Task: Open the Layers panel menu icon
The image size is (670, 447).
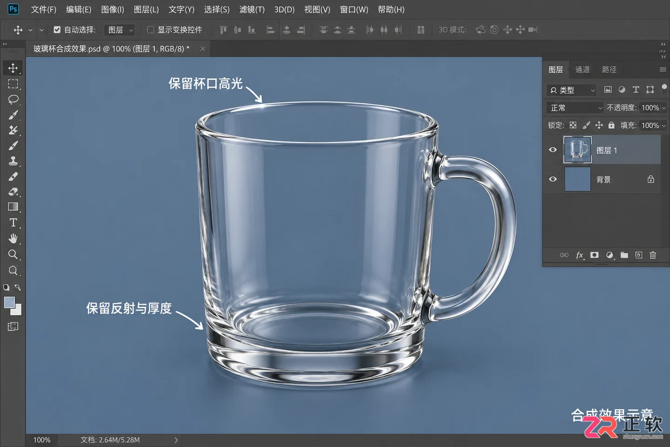Action: coord(663,69)
